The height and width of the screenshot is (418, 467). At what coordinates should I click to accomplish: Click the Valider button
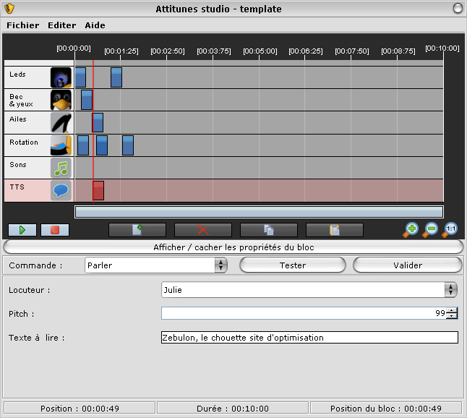(408, 265)
